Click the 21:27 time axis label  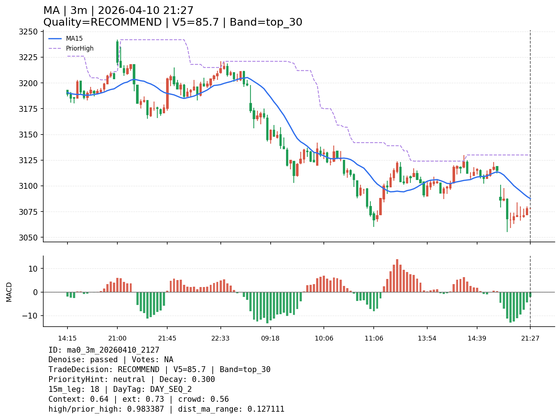pyautogui.click(x=530, y=338)
